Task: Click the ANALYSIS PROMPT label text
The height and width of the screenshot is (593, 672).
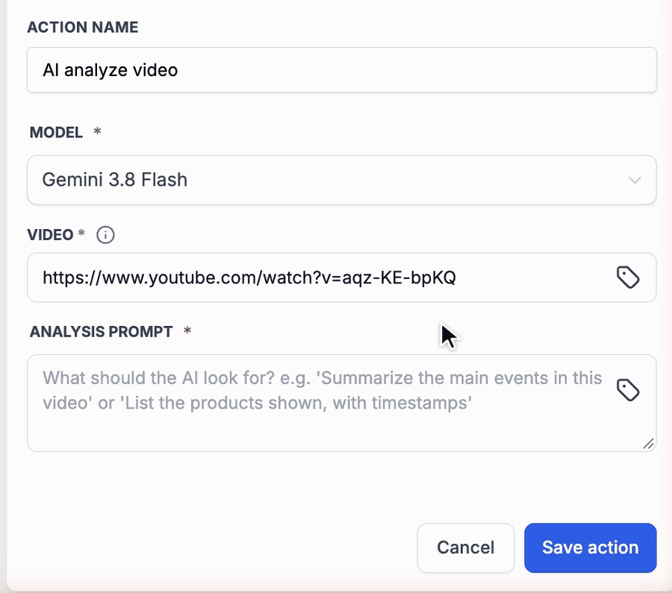Action: click(101, 331)
